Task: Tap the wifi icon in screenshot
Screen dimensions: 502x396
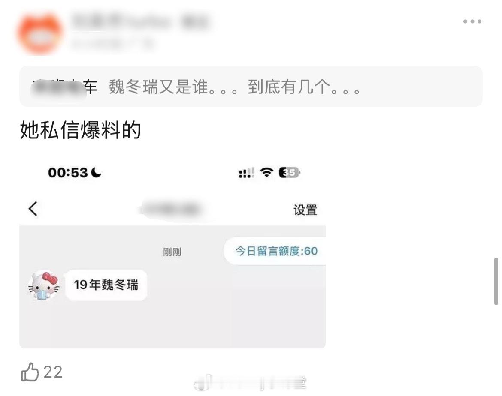Action: [x=267, y=172]
